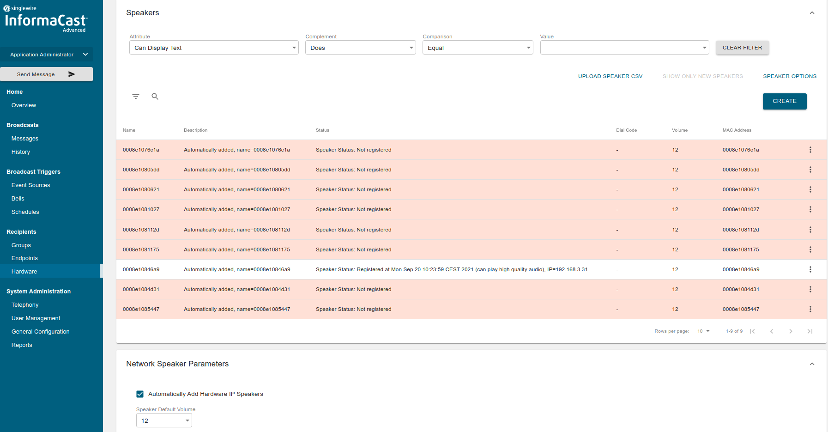Go to the first page of speakers
Viewport: 828px width, 432px height.
click(752, 331)
